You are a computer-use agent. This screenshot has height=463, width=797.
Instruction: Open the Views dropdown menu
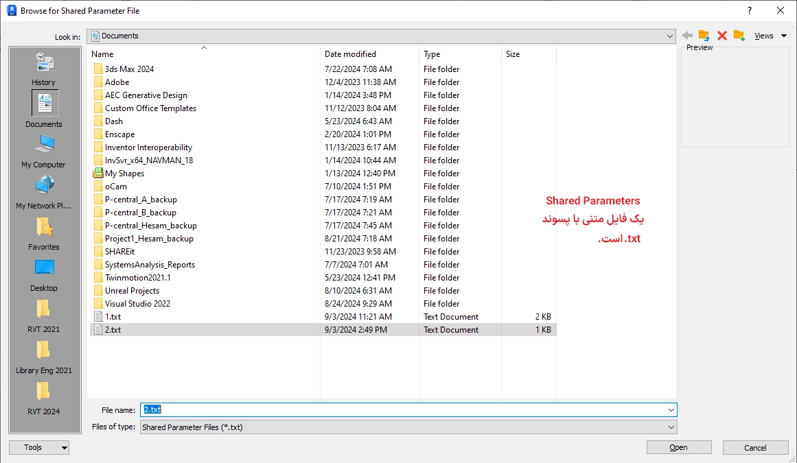click(x=770, y=36)
